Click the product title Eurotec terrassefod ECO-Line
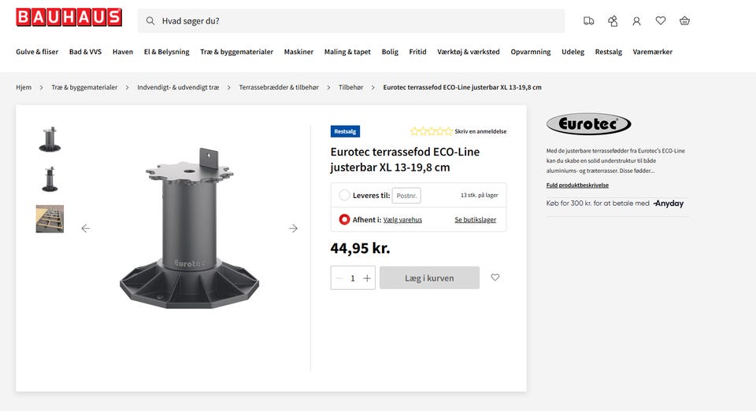 click(405, 160)
